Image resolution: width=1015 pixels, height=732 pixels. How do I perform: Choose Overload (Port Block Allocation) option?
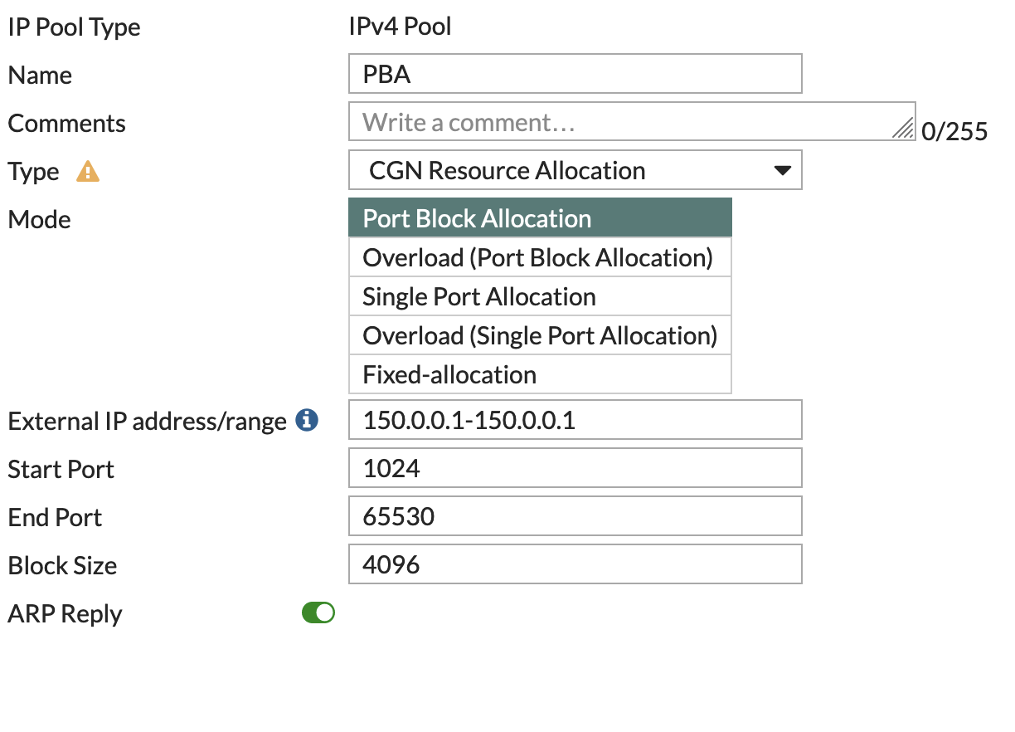(537, 257)
